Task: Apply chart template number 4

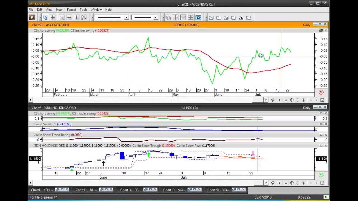Action: click(234, 18)
